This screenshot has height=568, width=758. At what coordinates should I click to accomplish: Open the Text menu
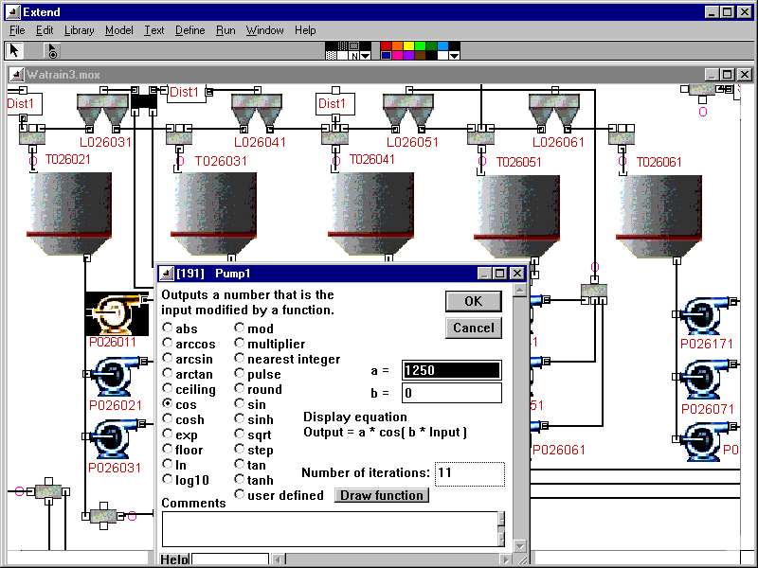tap(154, 30)
